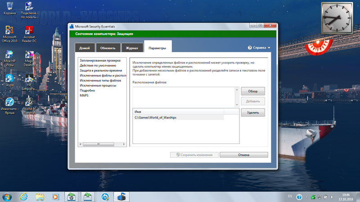Click the green Security Essentials tray icon
The width and height of the screenshot is (360, 202).
click(x=313, y=197)
